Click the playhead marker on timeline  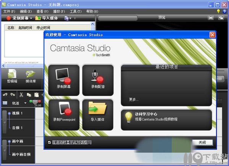35,103
